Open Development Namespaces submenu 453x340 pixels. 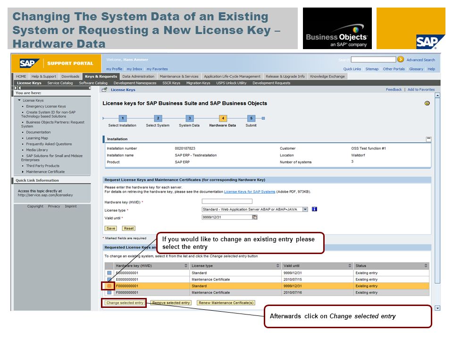coord(135,83)
